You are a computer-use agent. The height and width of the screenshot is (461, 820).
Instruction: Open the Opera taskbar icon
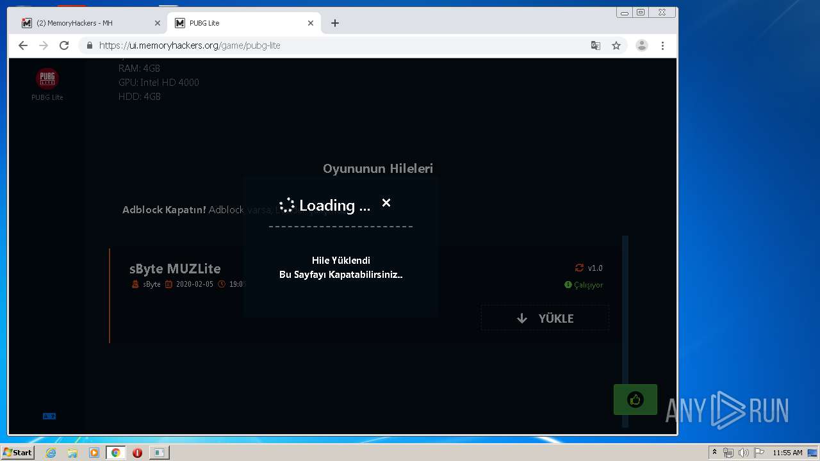pyautogui.click(x=137, y=453)
